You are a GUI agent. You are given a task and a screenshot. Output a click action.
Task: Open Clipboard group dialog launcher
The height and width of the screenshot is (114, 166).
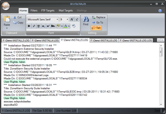tap(24, 33)
